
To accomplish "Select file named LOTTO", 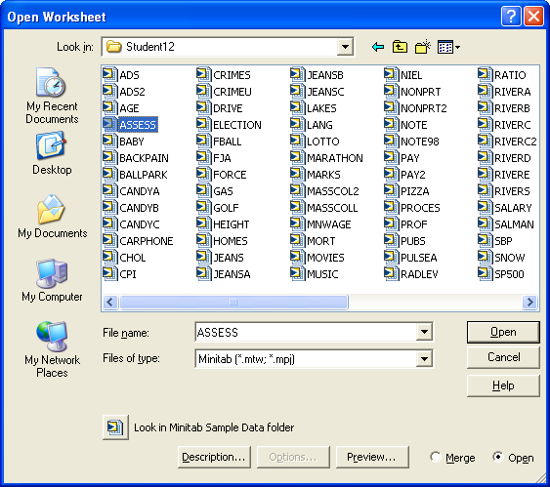I will click(323, 142).
